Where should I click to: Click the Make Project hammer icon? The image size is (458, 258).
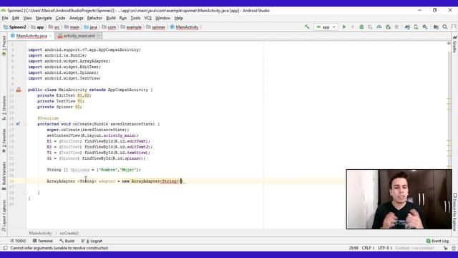[307, 27]
